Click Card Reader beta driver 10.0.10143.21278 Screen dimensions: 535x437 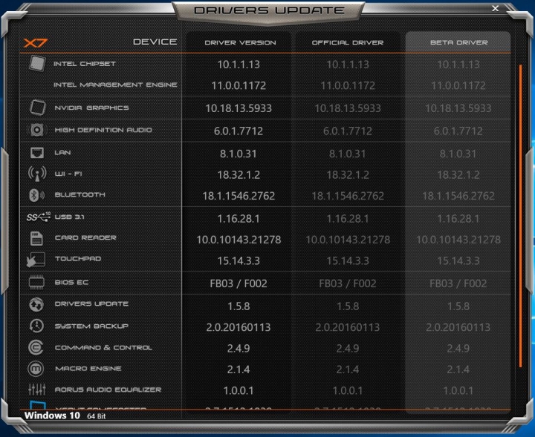click(x=458, y=240)
